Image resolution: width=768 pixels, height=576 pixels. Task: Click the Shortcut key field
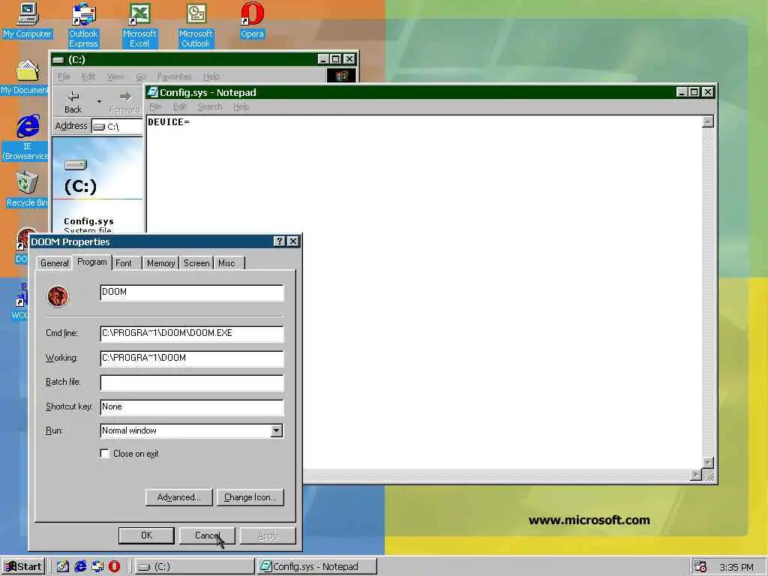pos(191,407)
